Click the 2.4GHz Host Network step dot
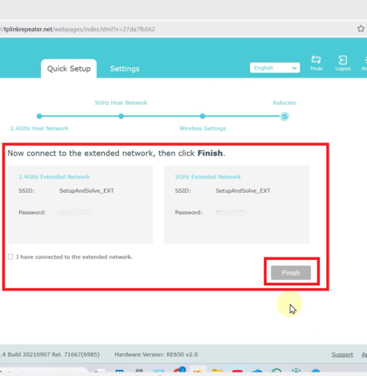This screenshot has height=376, width=367. coord(39,116)
